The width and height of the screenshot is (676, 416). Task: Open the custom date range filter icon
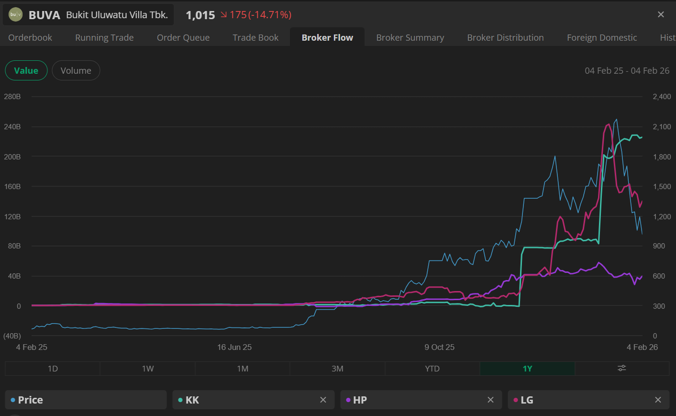pyautogui.click(x=621, y=369)
